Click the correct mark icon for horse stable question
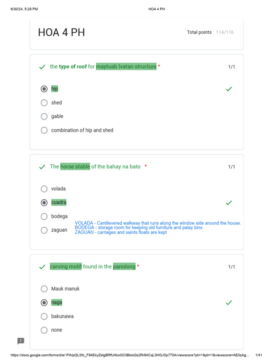This screenshot has height=364, width=273. pyautogui.click(x=42, y=167)
